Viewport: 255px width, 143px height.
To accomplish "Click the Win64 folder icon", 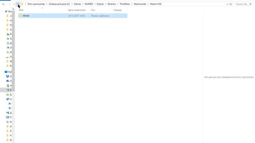I will [x=20, y=16].
